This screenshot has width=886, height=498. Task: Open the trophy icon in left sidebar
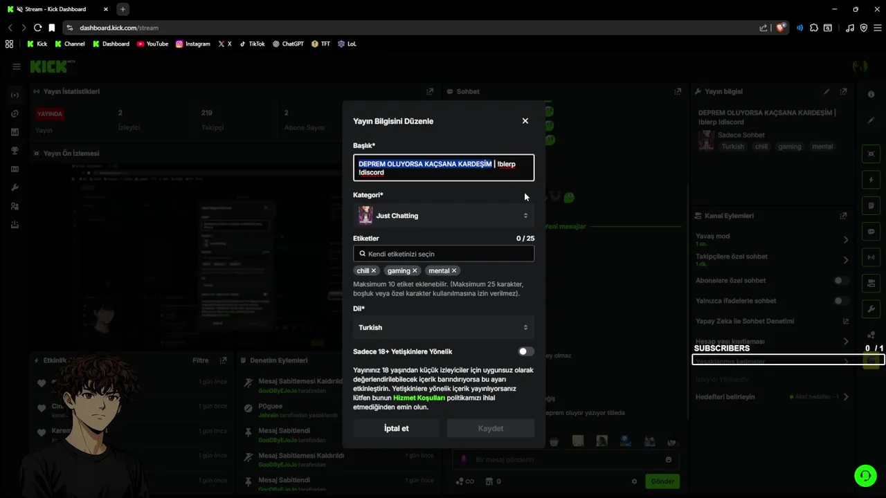click(x=15, y=151)
